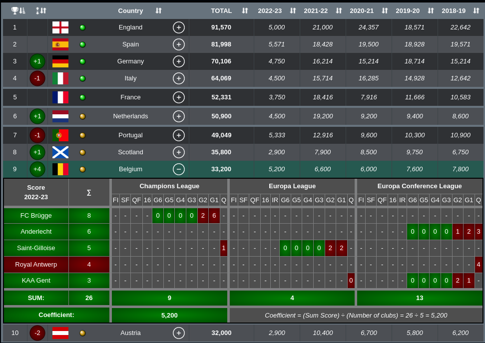Expand Netherlands details with plus button
The height and width of the screenshot is (343, 485).
(x=179, y=116)
